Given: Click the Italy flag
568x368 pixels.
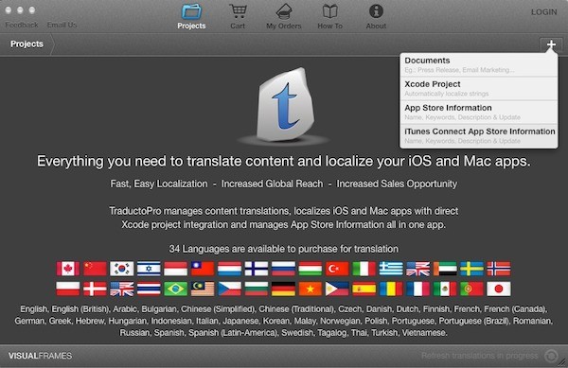Looking at the screenshot, I should (x=364, y=269).
